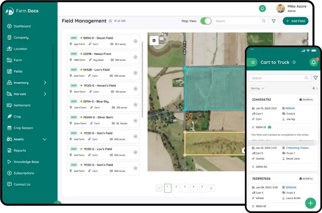Open the filter funnel next to the search bar
322x213 pixels.
273,21
